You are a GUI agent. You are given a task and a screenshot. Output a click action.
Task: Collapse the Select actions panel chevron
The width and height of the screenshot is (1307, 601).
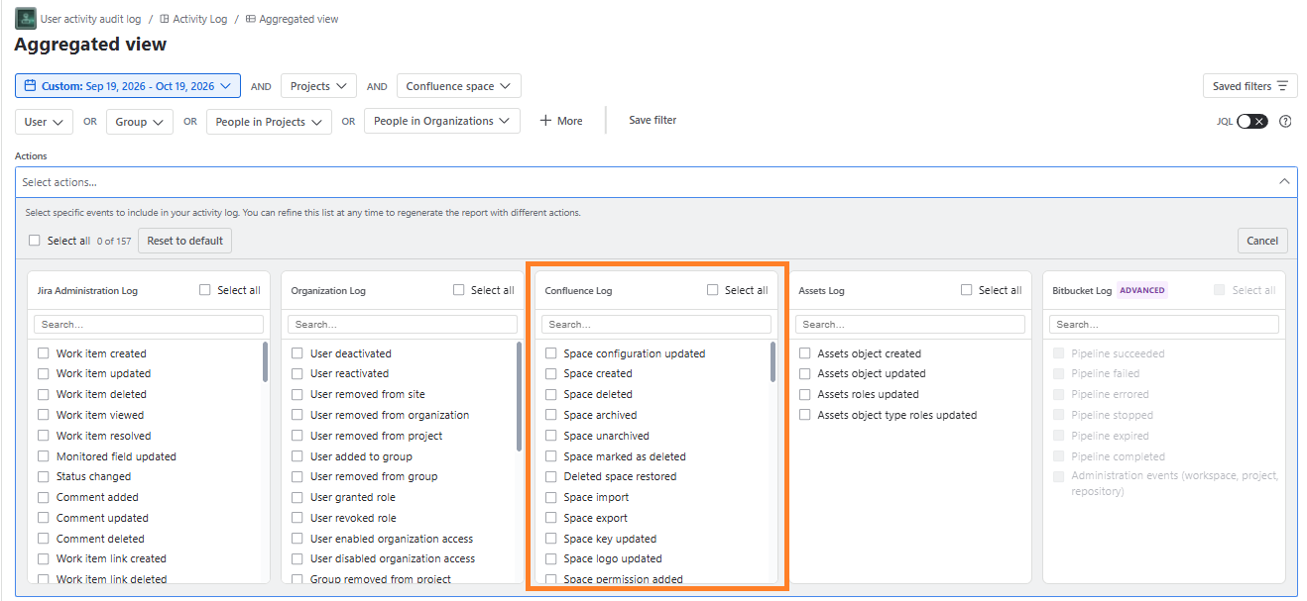tap(1284, 182)
